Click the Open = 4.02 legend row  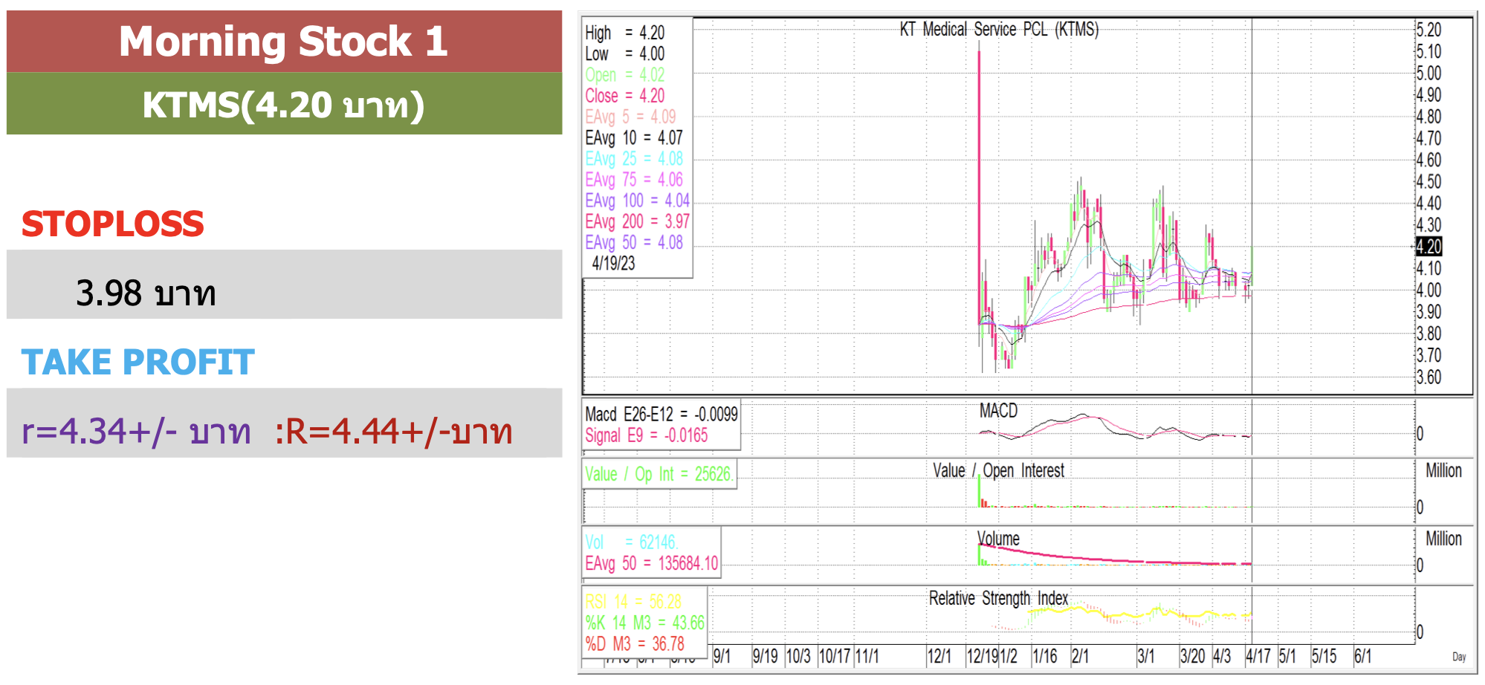(x=624, y=74)
